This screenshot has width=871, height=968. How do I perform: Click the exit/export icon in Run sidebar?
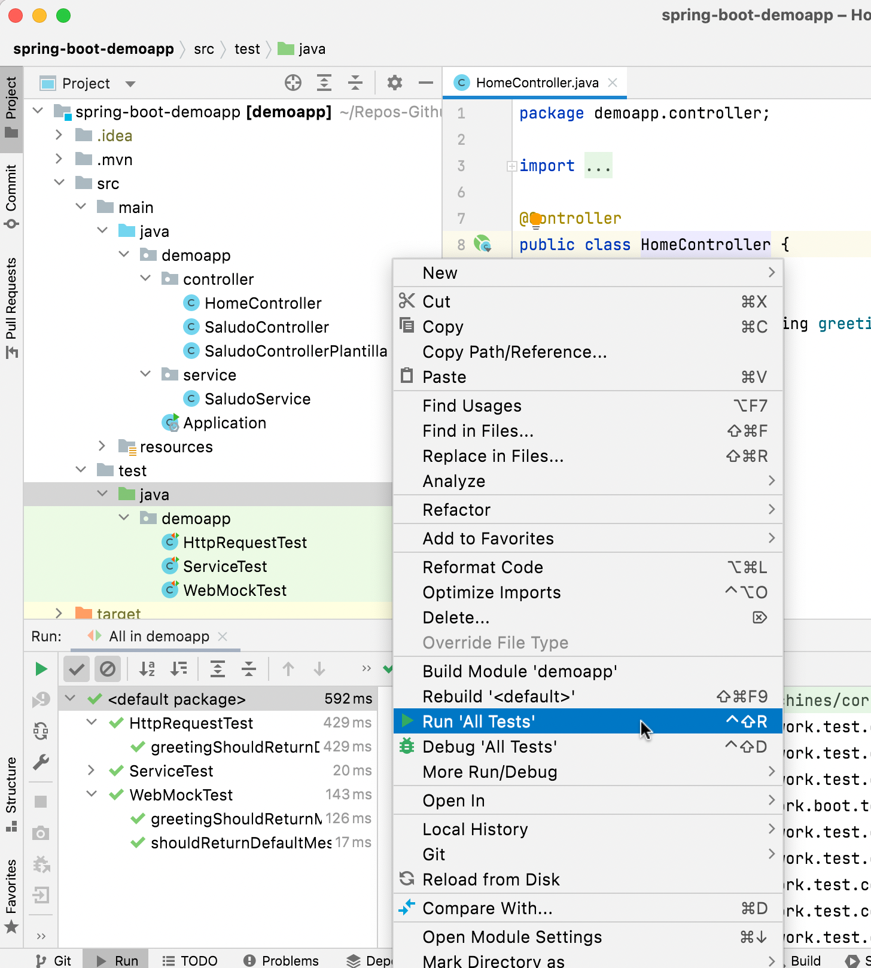tap(41, 896)
